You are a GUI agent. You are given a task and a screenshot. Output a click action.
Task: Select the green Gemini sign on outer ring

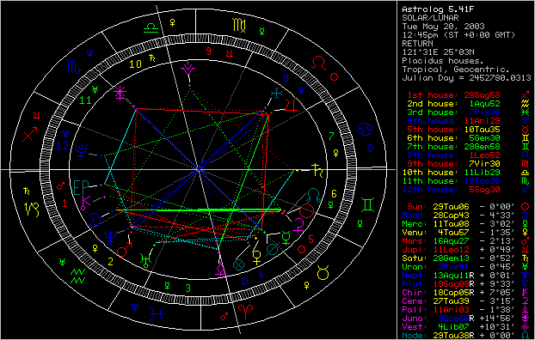click(x=368, y=204)
